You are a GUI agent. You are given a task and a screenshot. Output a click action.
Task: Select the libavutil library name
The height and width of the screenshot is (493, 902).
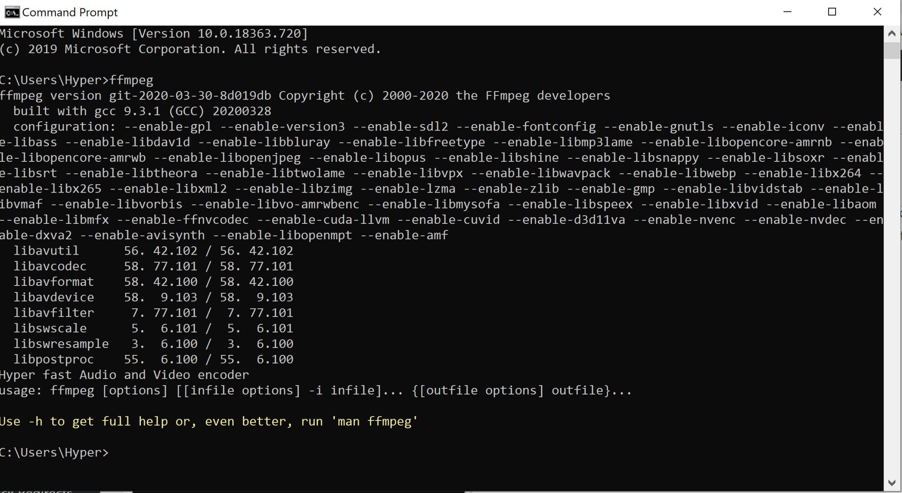46,251
